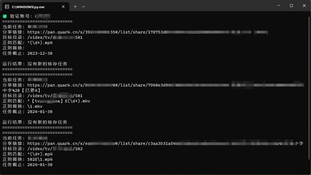The image size is (311, 175).
Task: Maximize the terminal window
Action: pyautogui.click(x=291, y=6)
